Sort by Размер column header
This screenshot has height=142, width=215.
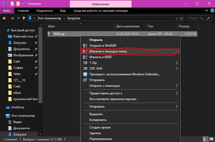click(x=188, y=26)
